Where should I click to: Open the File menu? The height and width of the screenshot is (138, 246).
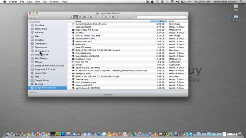point(22,2)
